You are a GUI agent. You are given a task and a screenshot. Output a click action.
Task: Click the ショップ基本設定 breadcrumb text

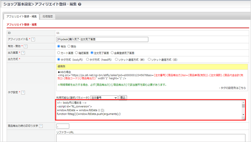(x=17, y=4)
